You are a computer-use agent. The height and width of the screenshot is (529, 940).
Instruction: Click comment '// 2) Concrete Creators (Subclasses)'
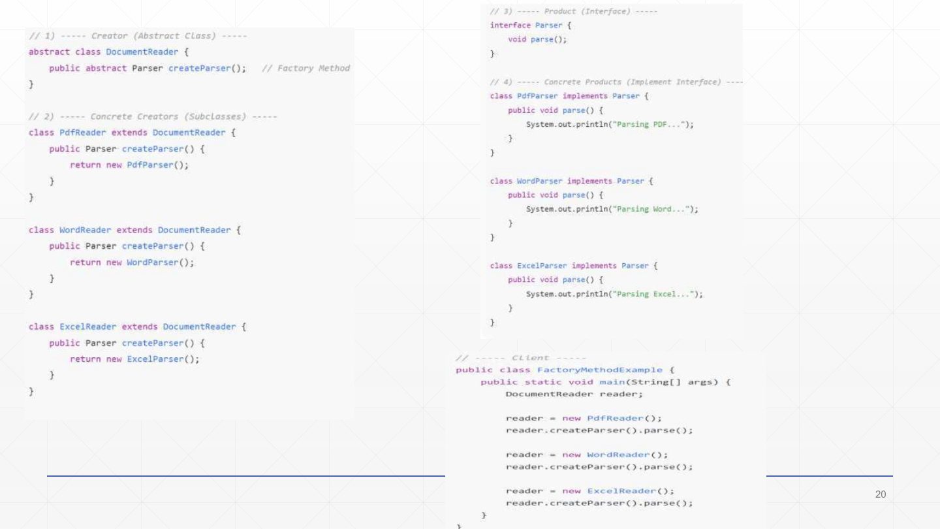[x=153, y=117]
